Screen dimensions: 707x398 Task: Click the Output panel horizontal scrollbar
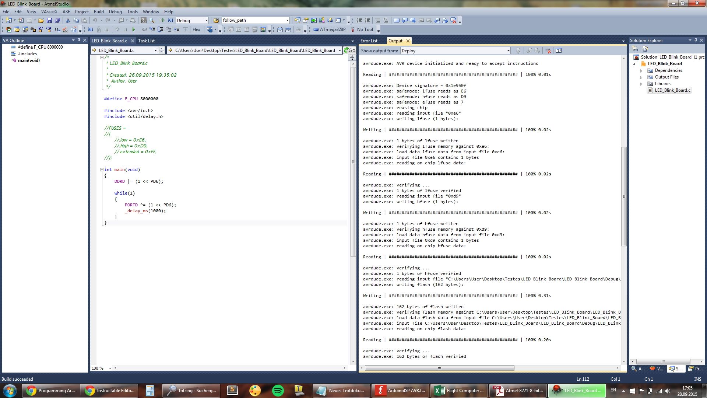pyautogui.click(x=439, y=368)
